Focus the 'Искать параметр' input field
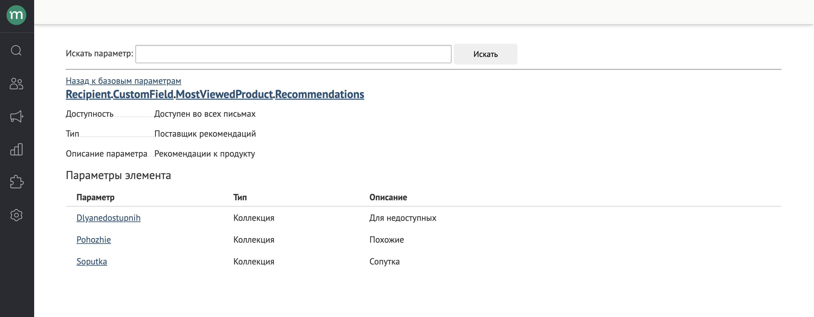This screenshot has width=814, height=317. pos(293,54)
